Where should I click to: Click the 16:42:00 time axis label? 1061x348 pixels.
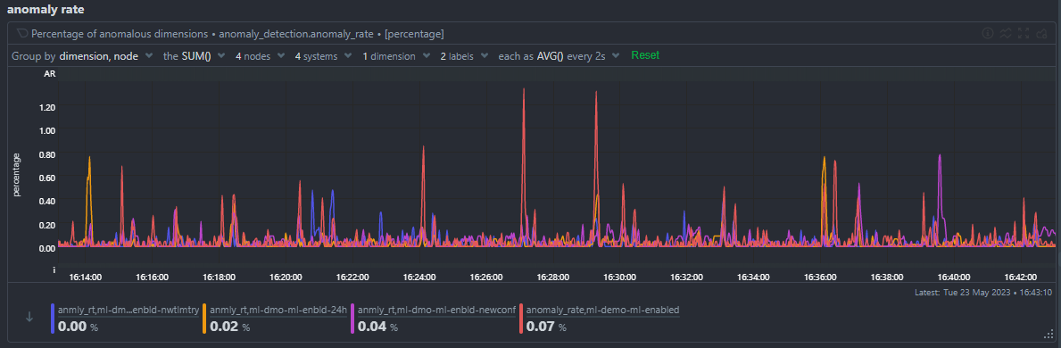[x=1021, y=278]
